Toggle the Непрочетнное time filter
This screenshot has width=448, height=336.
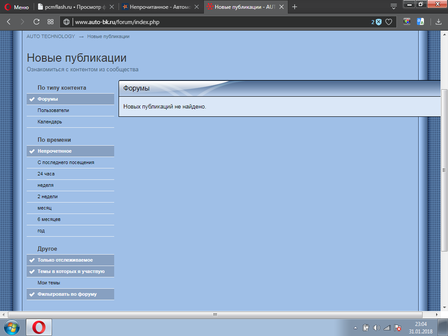pos(70,151)
